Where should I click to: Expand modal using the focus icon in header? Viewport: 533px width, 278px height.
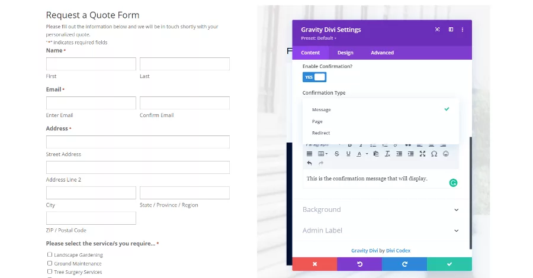tap(438, 30)
